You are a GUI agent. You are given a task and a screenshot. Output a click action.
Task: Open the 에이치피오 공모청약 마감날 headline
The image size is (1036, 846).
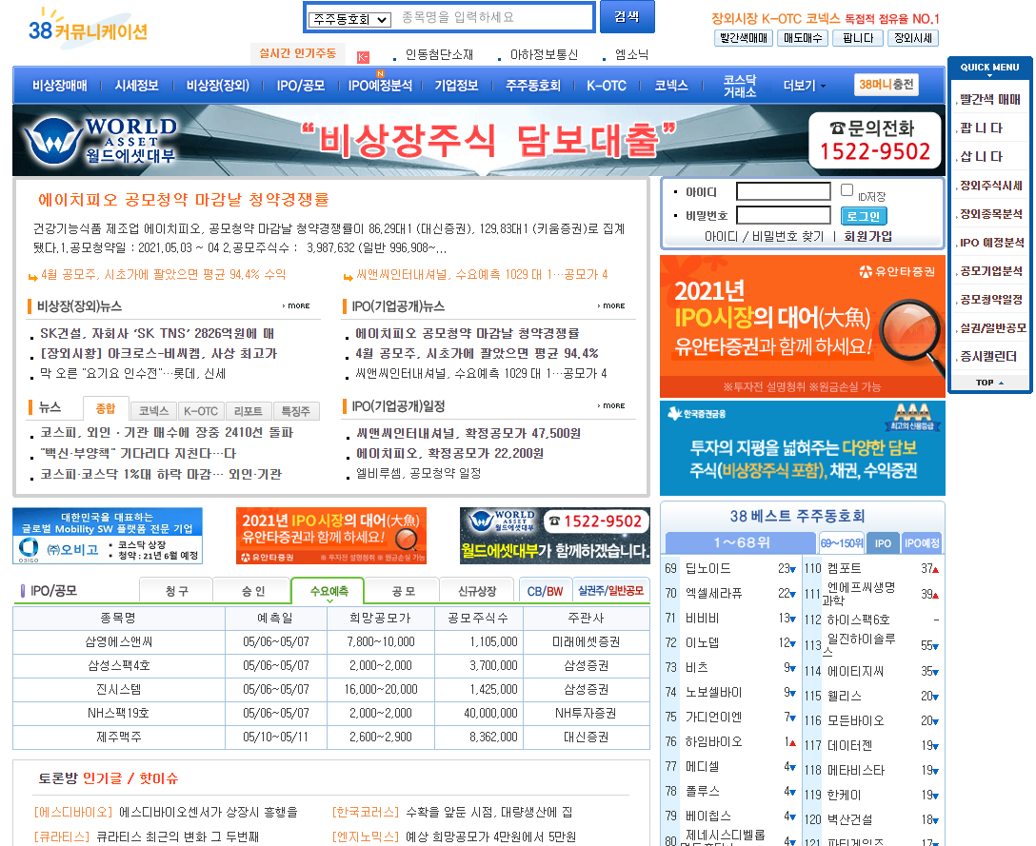point(183,200)
